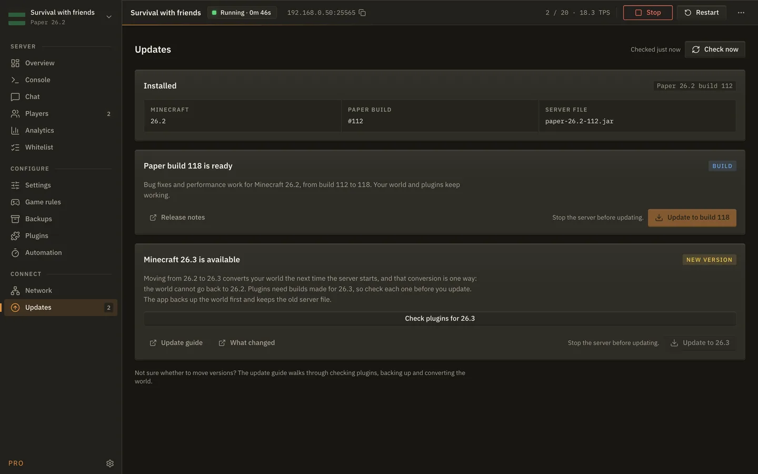Click Update to build 118
The image size is (758, 474).
pos(692,218)
